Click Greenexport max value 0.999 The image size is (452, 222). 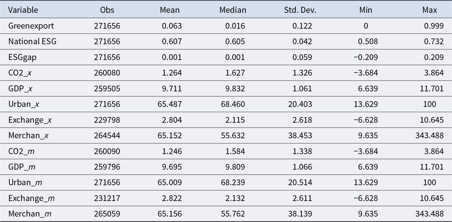pos(434,26)
